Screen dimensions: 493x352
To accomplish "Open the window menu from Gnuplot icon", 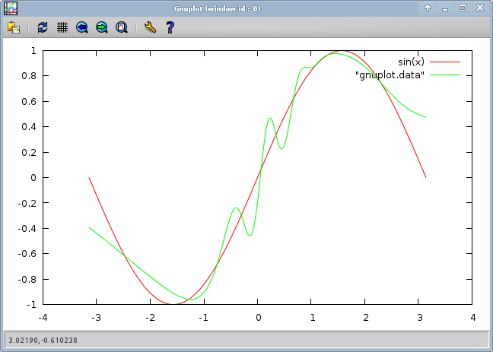I will coord(11,8).
